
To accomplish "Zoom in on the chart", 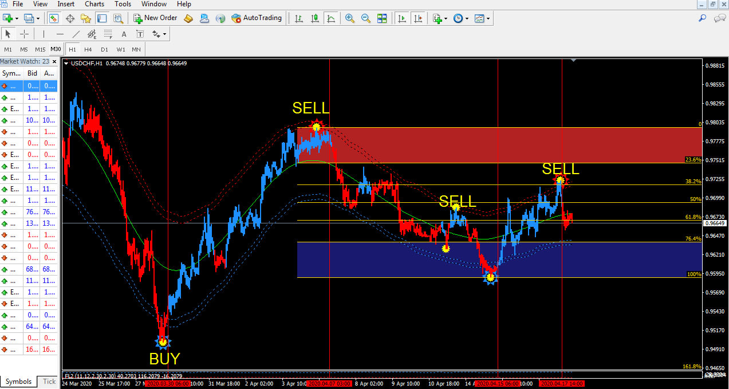I will coord(350,18).
